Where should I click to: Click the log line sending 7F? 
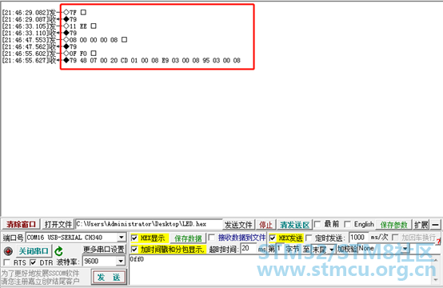(44, 13)
